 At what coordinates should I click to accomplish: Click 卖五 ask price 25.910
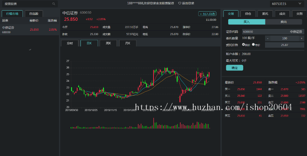(284, 116)
